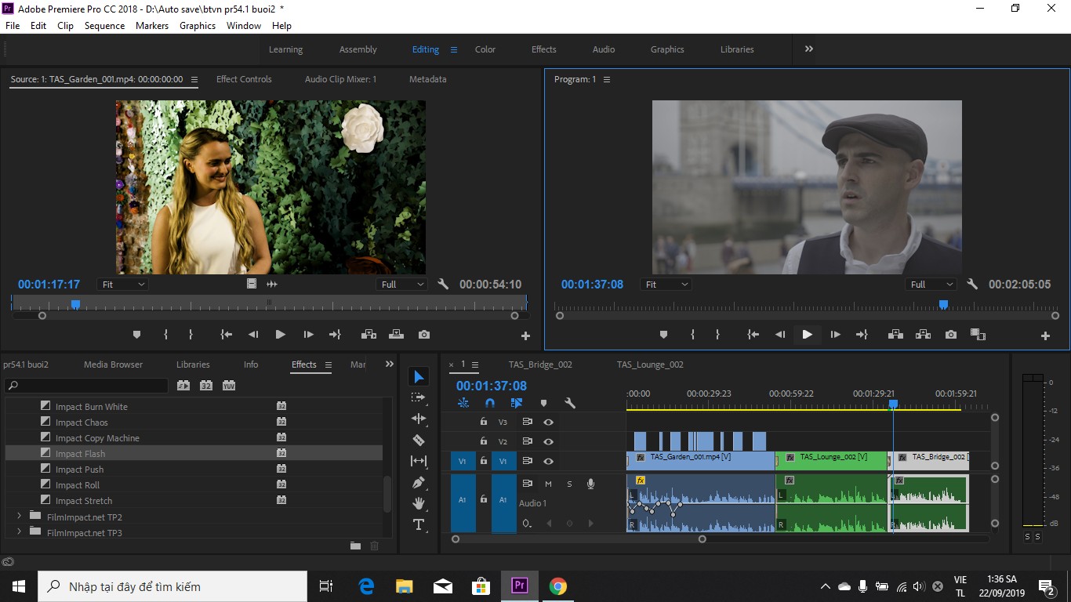The height and width of the screenshot is (602, 1071).
Task: Activate the Selection arrow tool
Action: [x=419, y=377]
